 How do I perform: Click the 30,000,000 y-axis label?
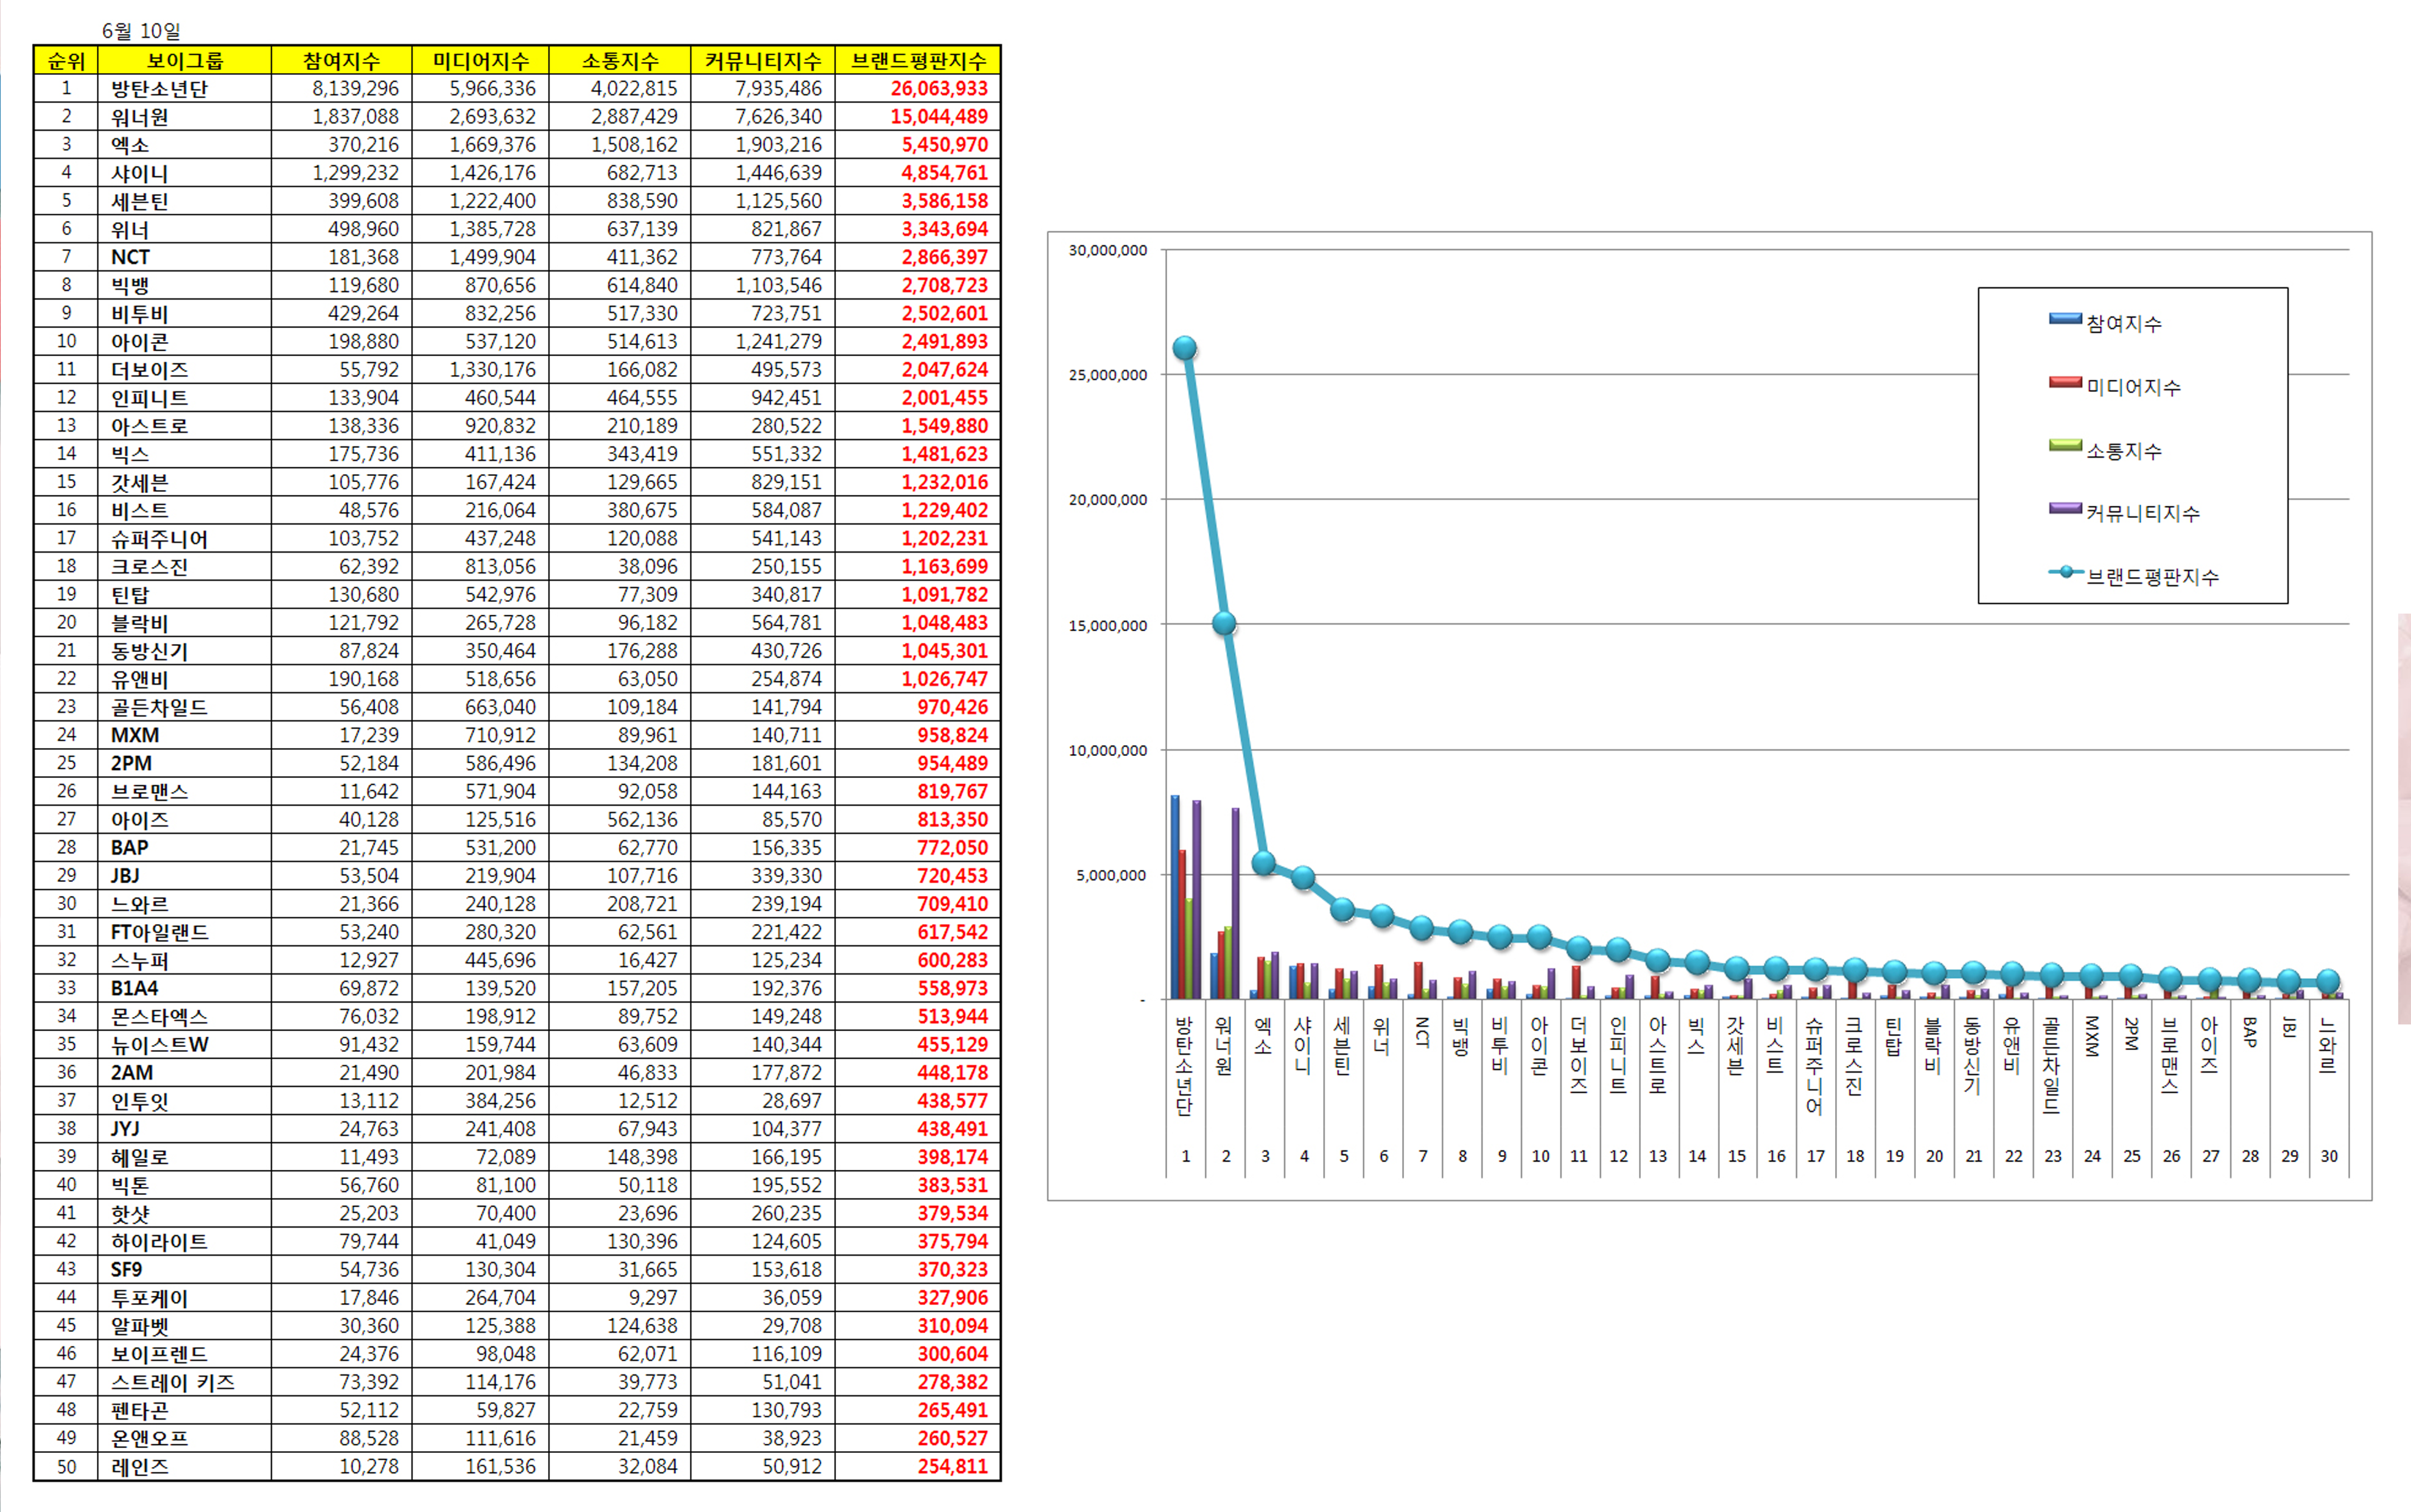tap(1107, 250)
